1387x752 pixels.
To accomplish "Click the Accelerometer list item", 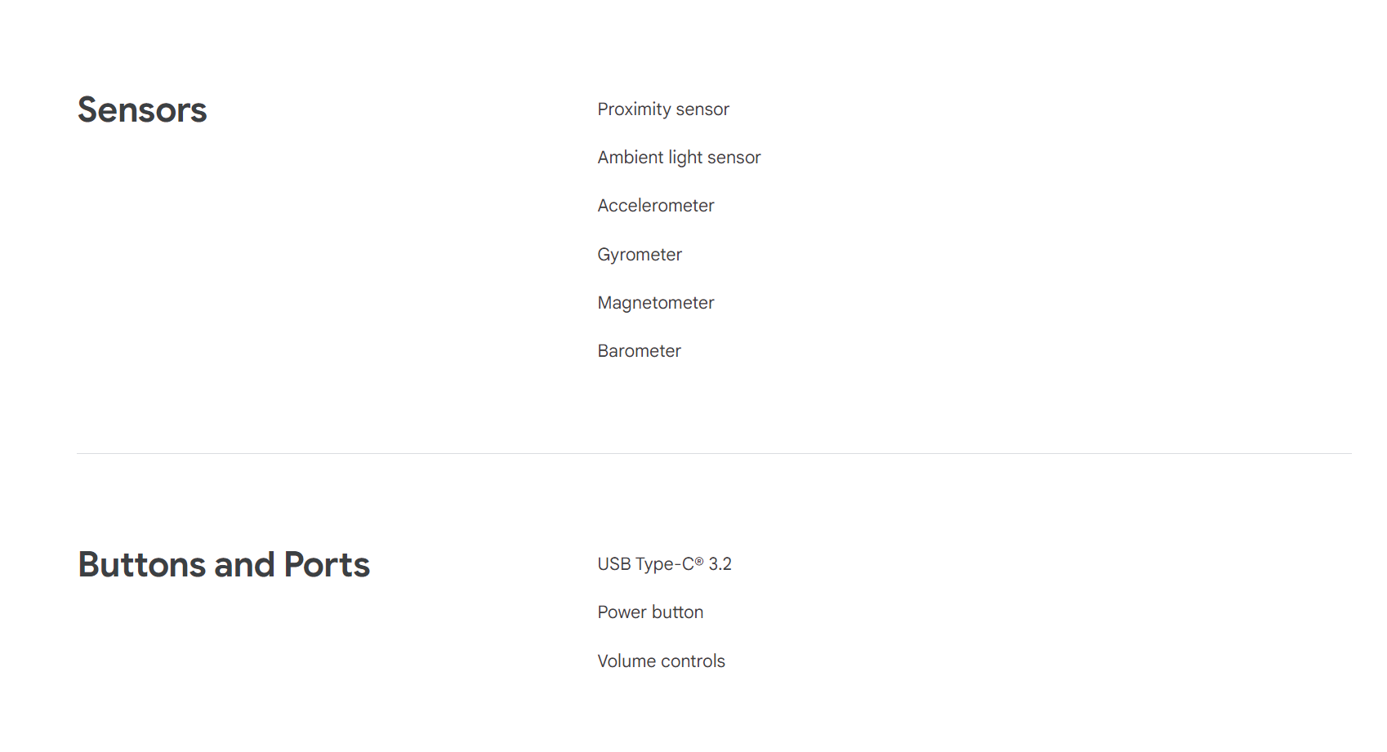I will pos(656,206).
